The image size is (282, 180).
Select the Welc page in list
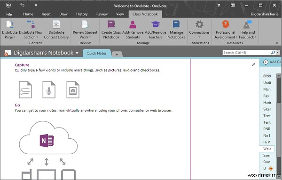pos(267,149)
